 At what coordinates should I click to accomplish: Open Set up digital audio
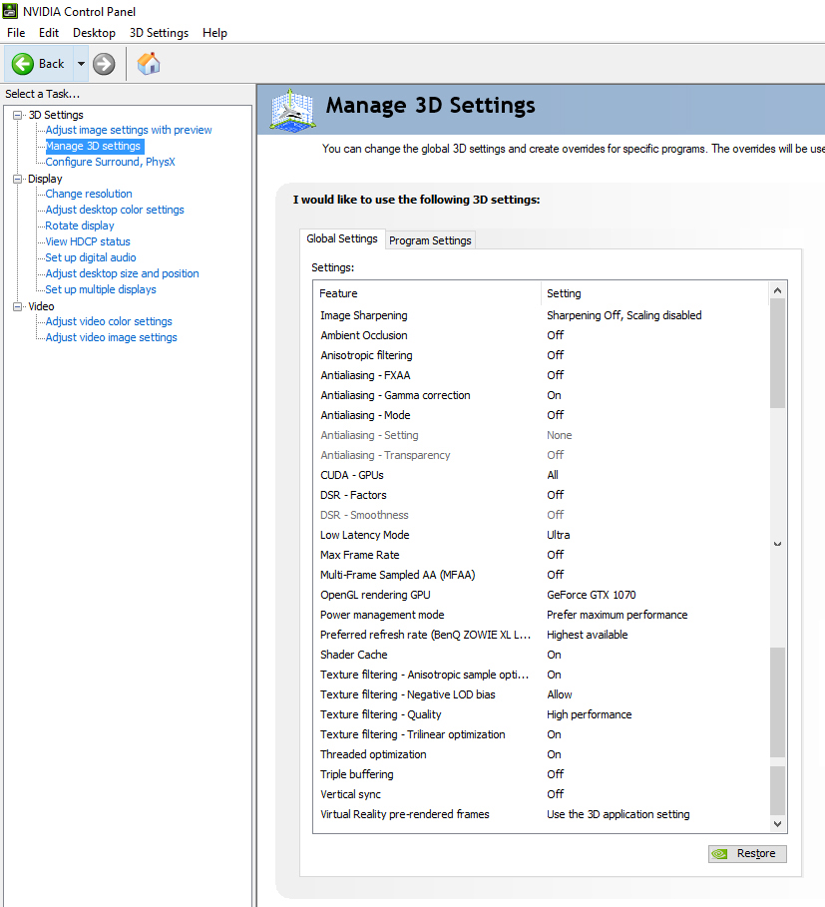click(x=90, y=257)
